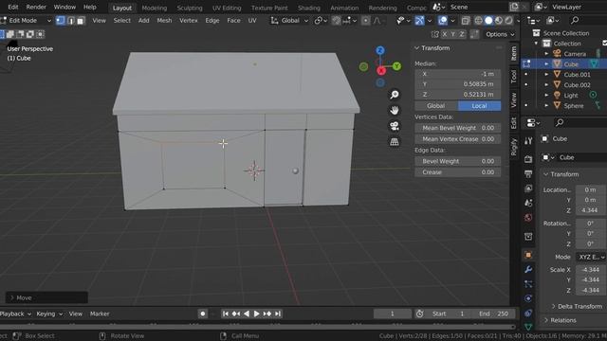The image size is (607, 341).
Task: Open Object Data properties green triangle icon
Action: [528, 327]
